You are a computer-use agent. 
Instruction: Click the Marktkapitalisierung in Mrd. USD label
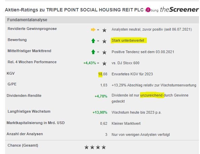click(36, 123)
